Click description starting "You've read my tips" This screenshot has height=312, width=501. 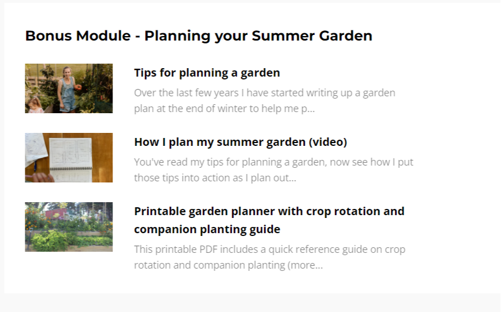pyautogui.click(x=273, y=162)
